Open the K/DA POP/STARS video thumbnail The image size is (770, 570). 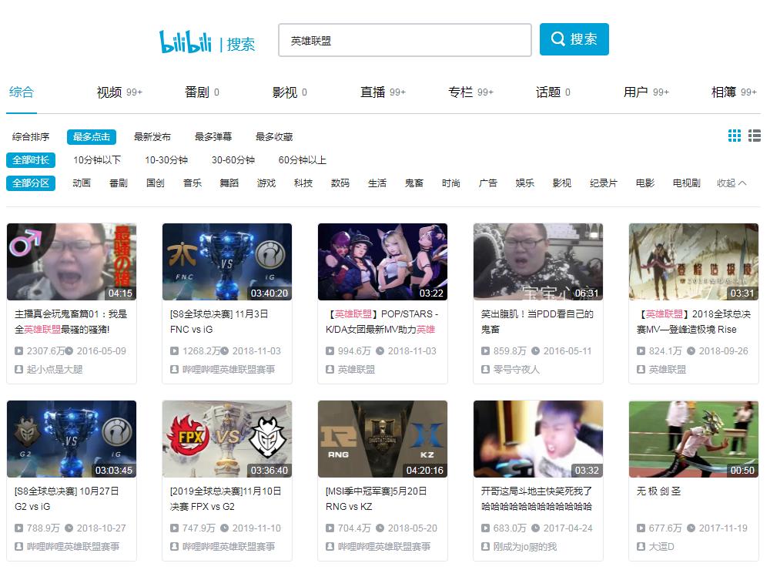[x=382, y=261]
